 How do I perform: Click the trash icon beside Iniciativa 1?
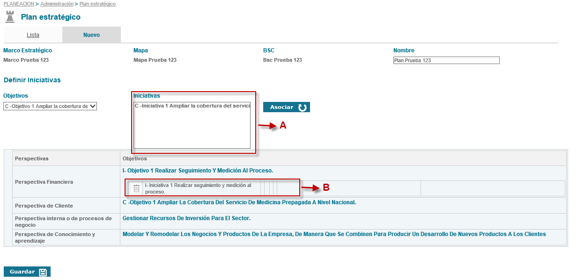(x=136, y=188)
